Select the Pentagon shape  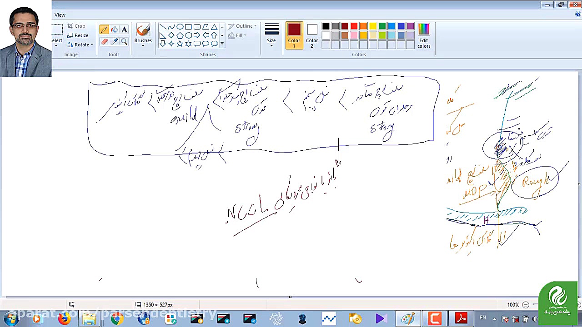coord(180,35)
